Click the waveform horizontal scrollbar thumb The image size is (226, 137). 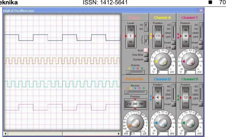[x=35, y=134]
